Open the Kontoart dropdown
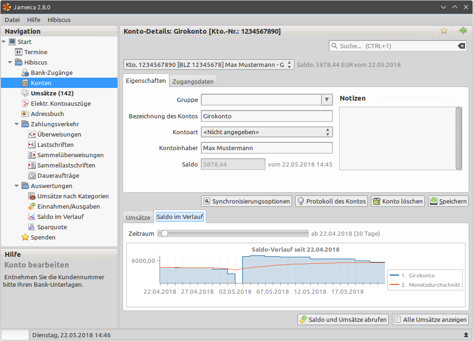The image size is (473, 341). (267, 132)
